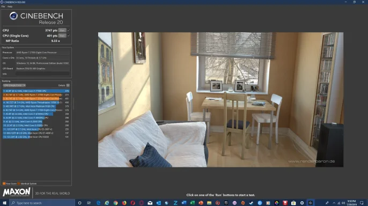Click the OS value Windows 10 field

pyautogui.click(x=43, y=63)
